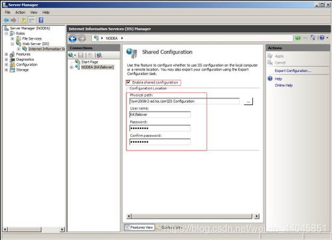
Task: Click the server icon in the address breadcrumb
Action: (96, 38)
